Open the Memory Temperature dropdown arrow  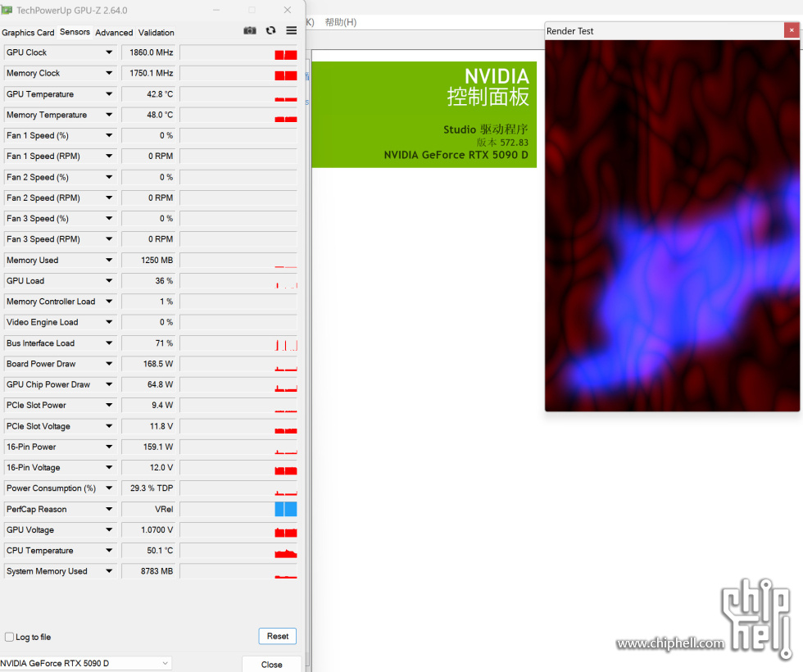(109, 115)
